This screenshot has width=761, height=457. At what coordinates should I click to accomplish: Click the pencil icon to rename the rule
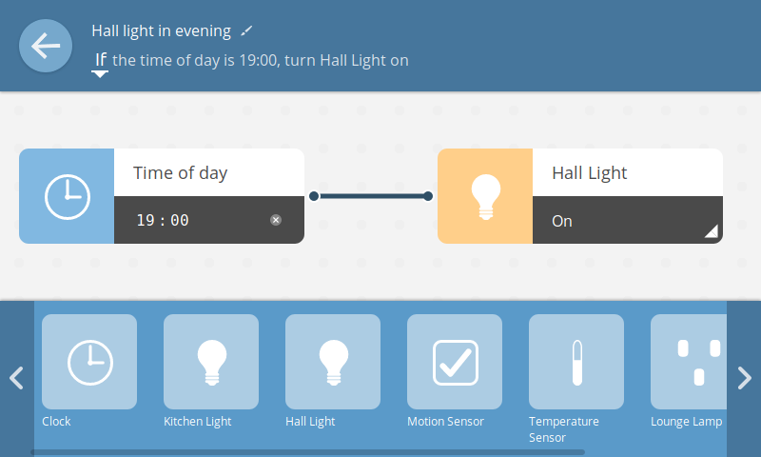coord(246,31)
